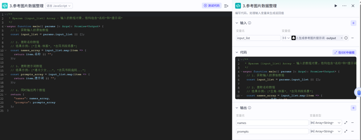Fold the return block at line 21 in IDE
The height and width of the screenshot is (140, 361).
(x=6, y=95)
